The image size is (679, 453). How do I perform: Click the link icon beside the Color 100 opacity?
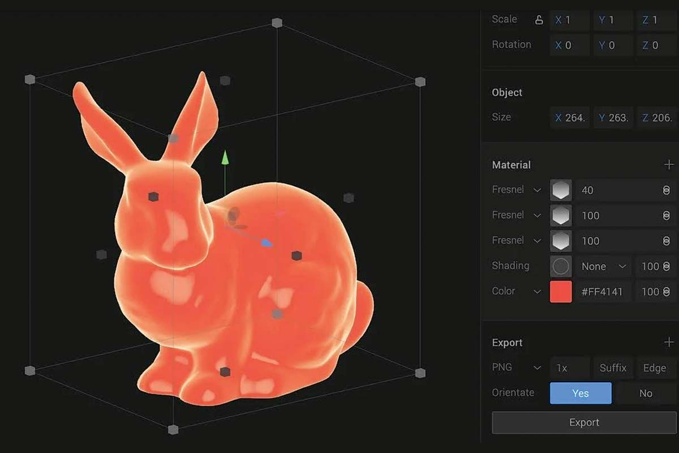(666, 292)
